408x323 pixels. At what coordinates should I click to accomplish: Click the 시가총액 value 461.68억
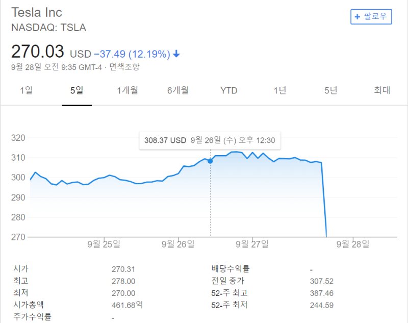[x=127, y=305]
